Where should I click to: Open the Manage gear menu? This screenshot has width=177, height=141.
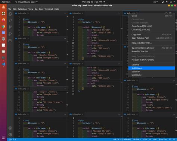pyautogui.click(x=10, y=134)
